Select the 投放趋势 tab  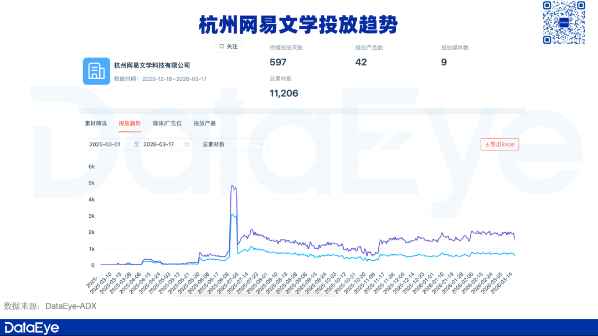point(130,123)
